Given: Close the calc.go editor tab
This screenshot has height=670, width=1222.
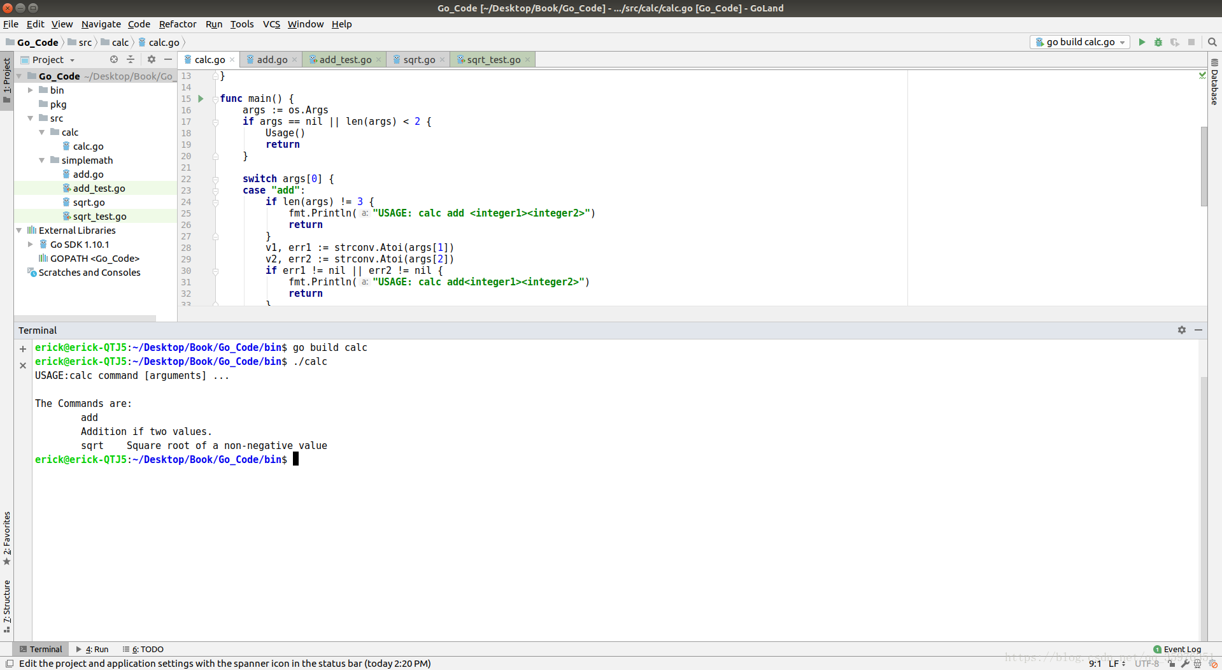Looking at the screenshot, I should [232, 60].
